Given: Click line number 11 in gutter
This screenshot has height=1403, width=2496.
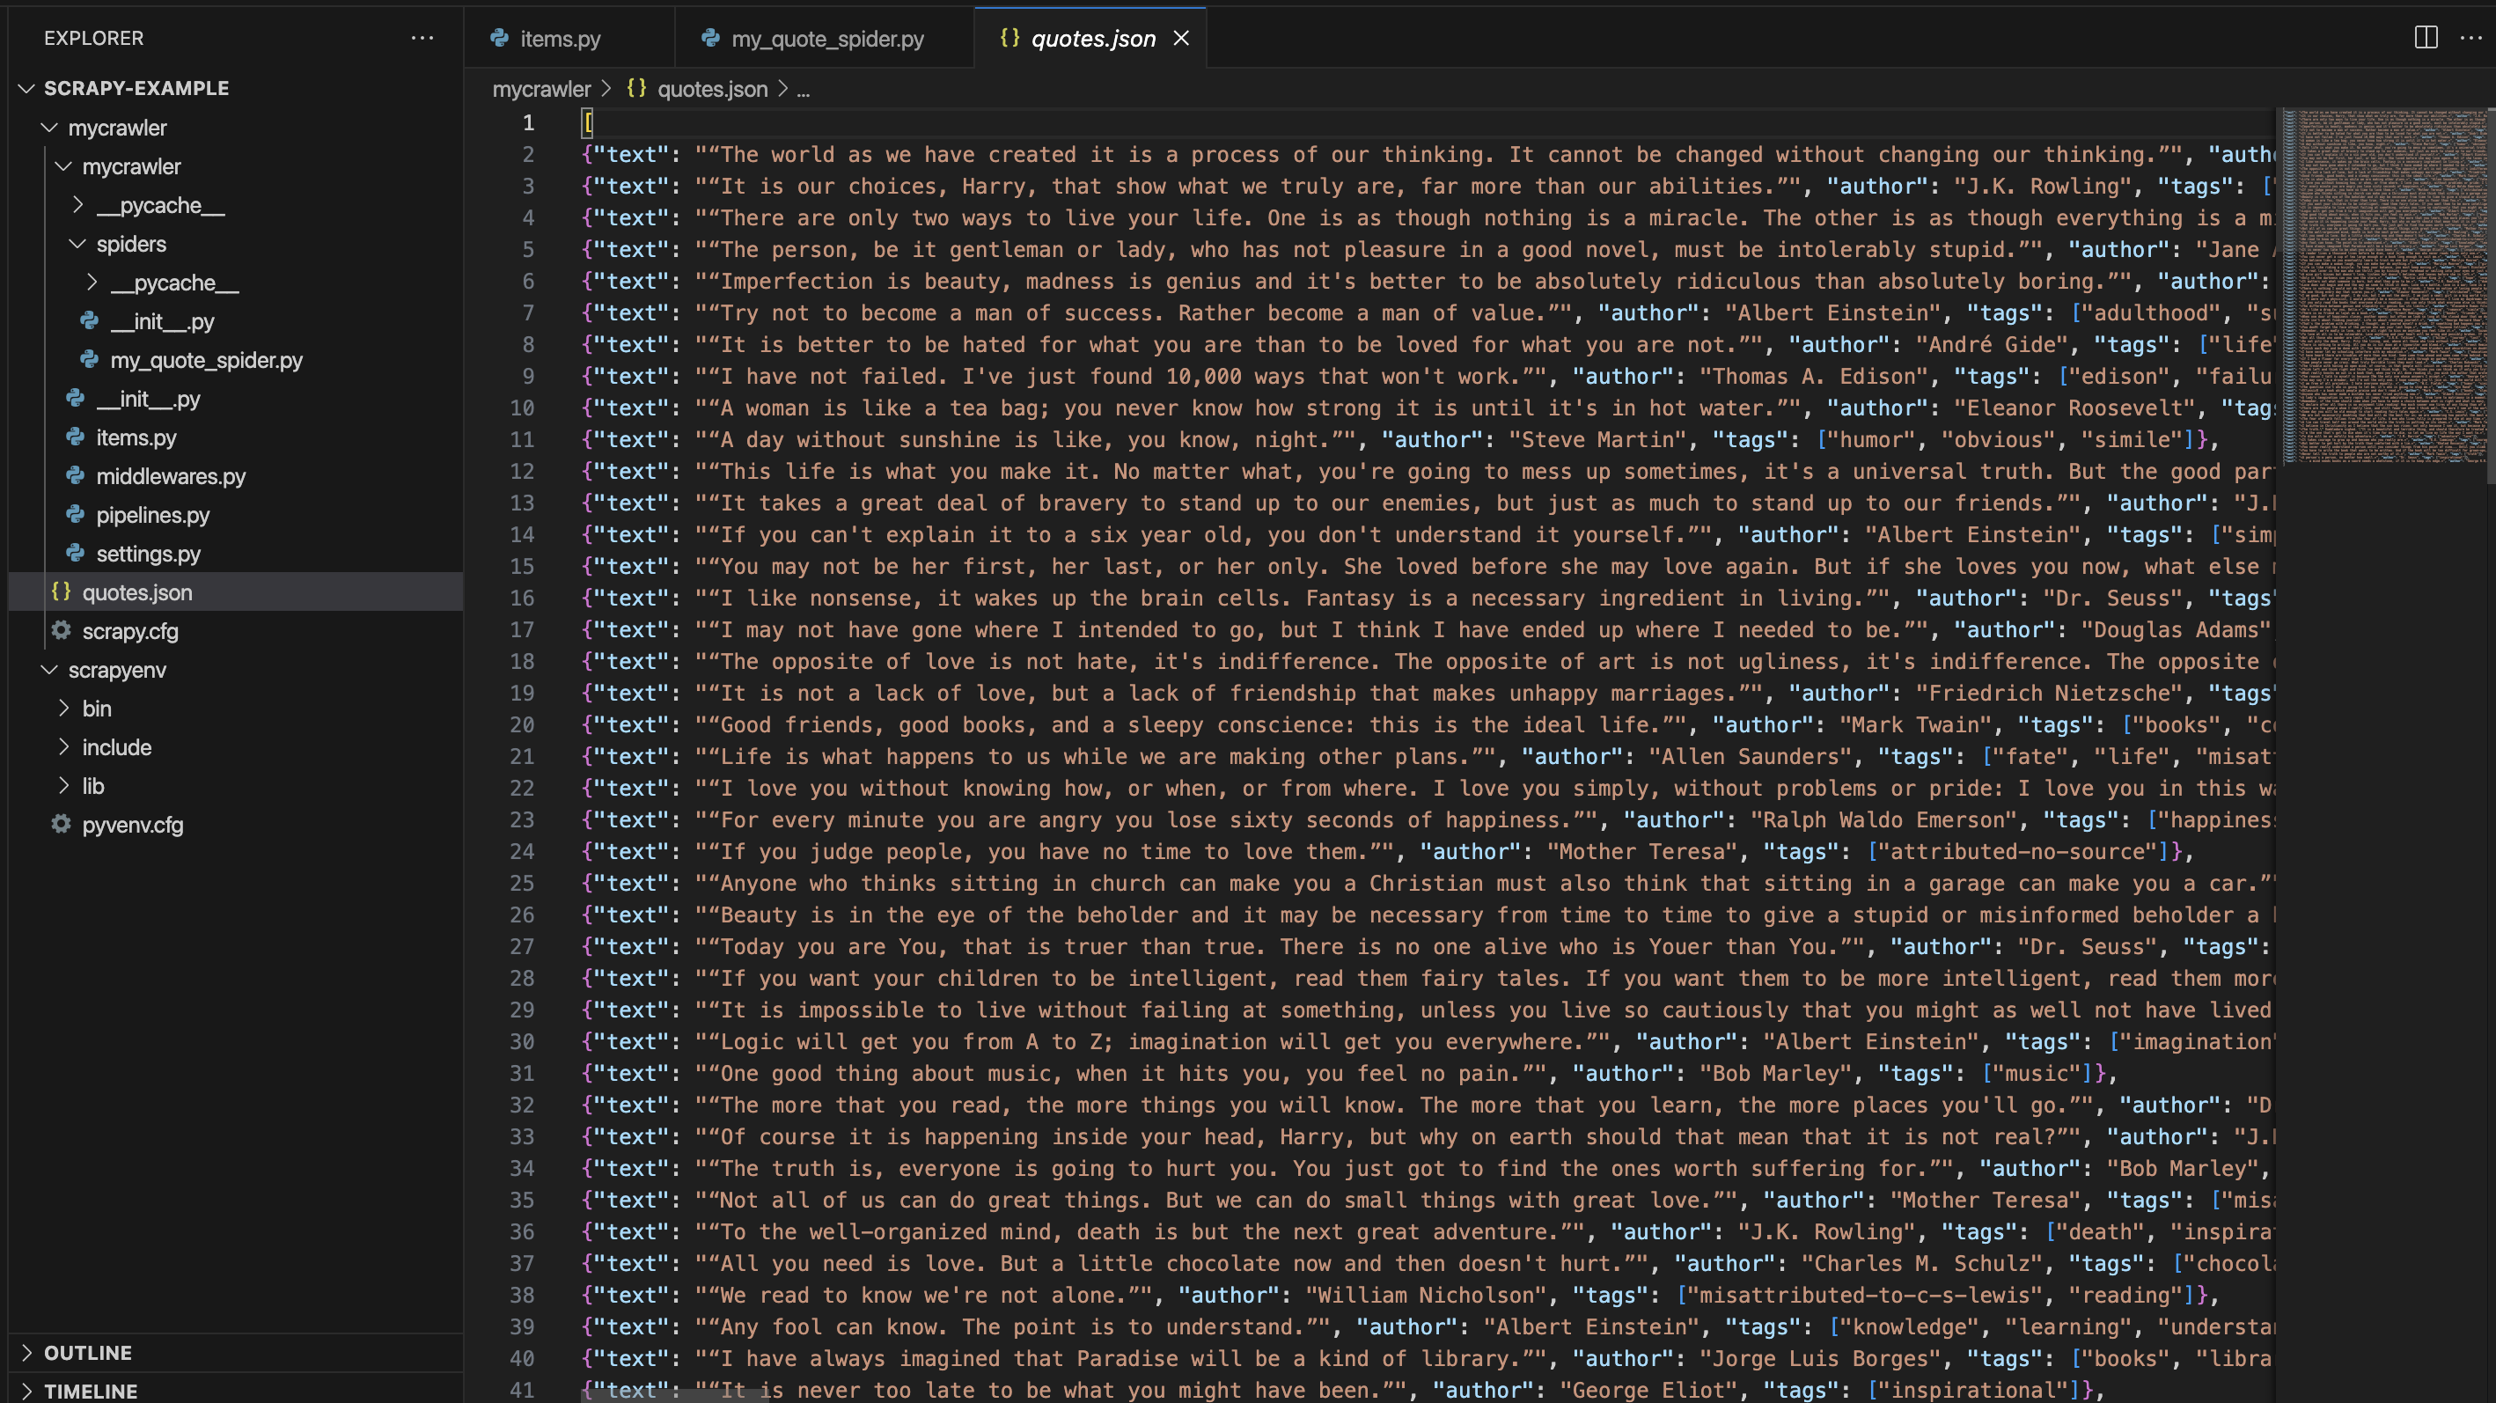Looking at the screenshot, I should [522, 439].
